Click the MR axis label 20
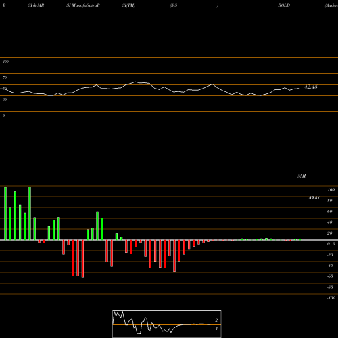This screenshot has width=338, height=338. click(x=330, y=233)
